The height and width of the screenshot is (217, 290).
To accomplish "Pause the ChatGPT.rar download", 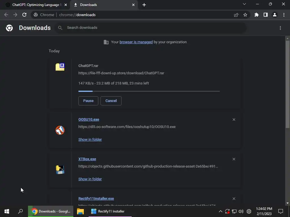I will coord(88,101).
